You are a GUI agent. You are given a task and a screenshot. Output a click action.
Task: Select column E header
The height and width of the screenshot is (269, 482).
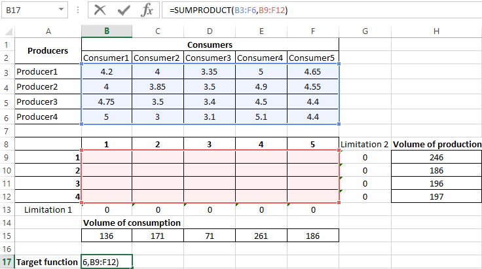tap(261, 32)
